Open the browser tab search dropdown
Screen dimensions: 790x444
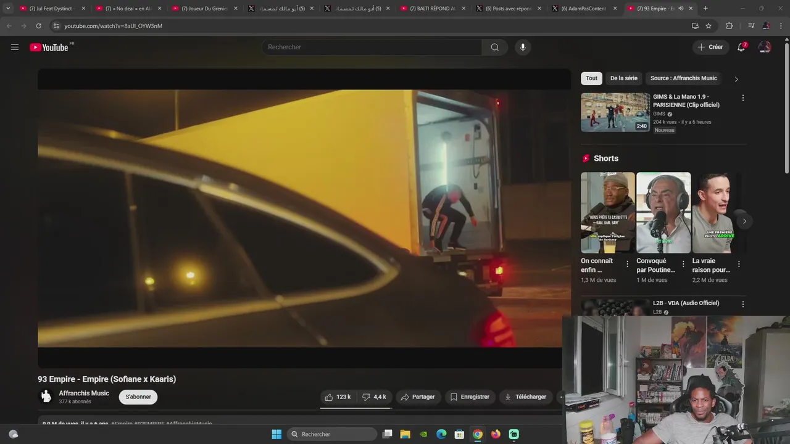(7, 9)
